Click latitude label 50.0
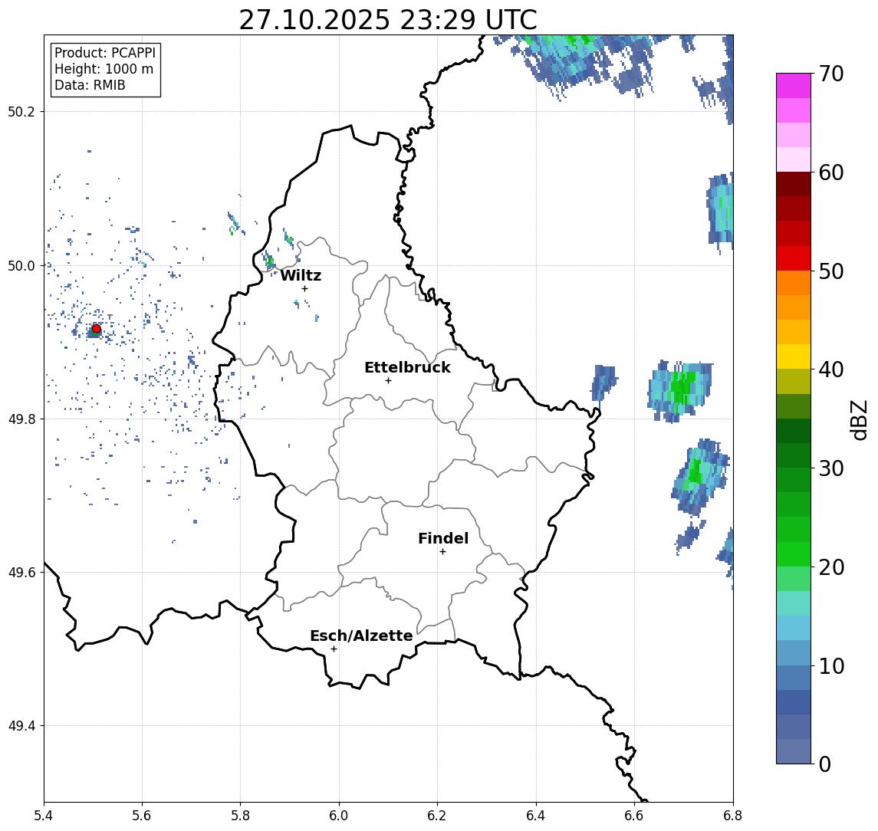The width and height of the screenshot is (878, 831). click(21, 265)
